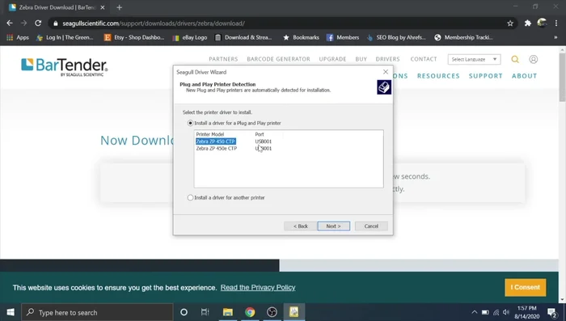Open RESOURCES navigation item
This screenshot has width=566, height=321.
[x=438, y=76]
